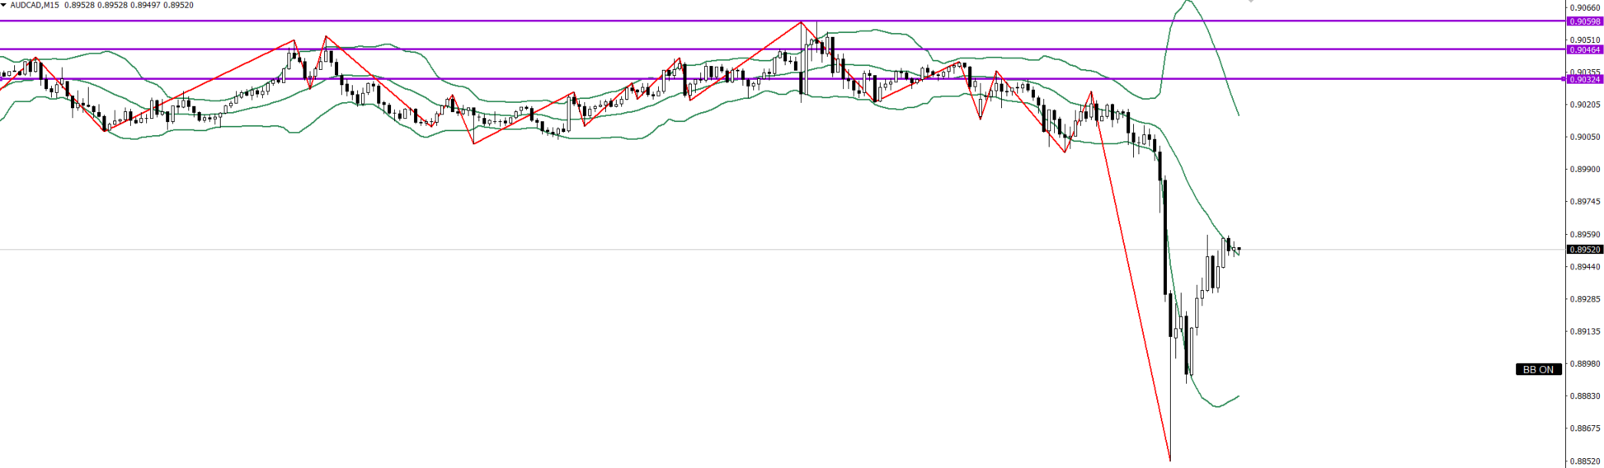Click the 0.89135 tick on price axis

(1584, 331)
